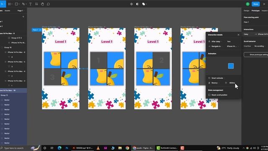Image resolution: width=268 pixels, height=151 pixels.
Task: Open the destination frame iPhone 14 dropdown
Action: [x=233, y=47]
